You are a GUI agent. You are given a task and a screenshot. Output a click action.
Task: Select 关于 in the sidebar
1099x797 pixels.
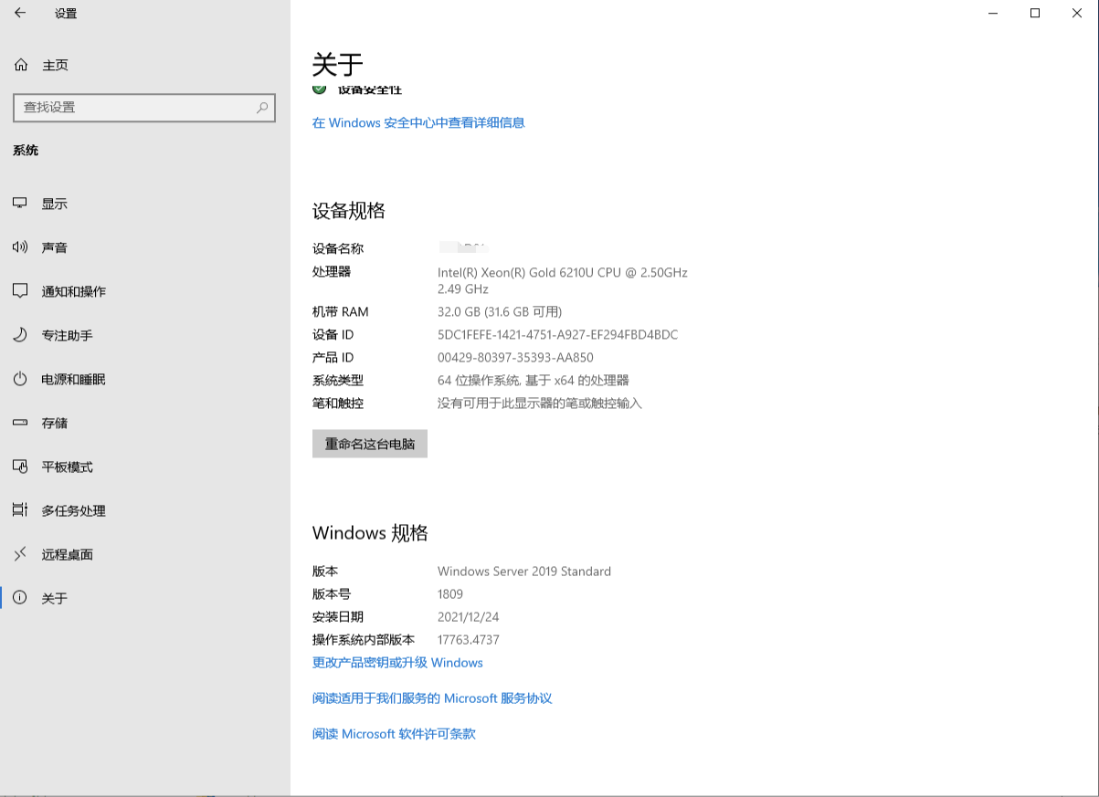coord(145,598)
